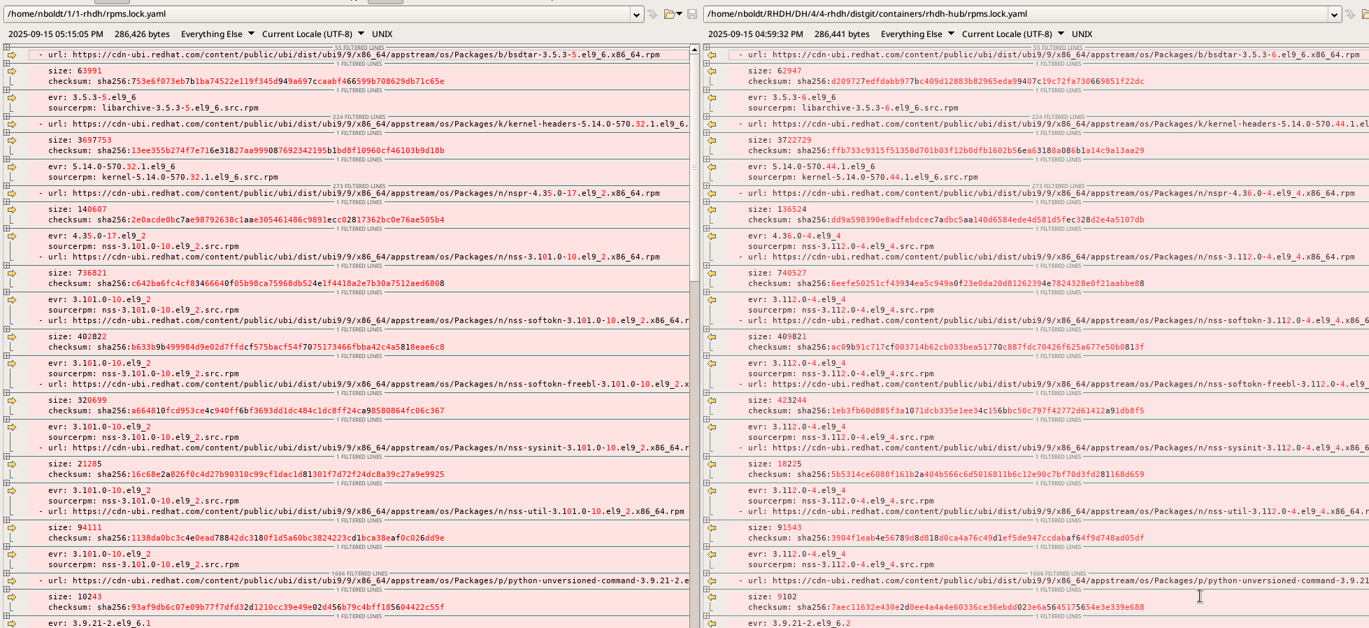
Task: Expand the left pane's 55 filtered lines
Action: tap(6, 48)
